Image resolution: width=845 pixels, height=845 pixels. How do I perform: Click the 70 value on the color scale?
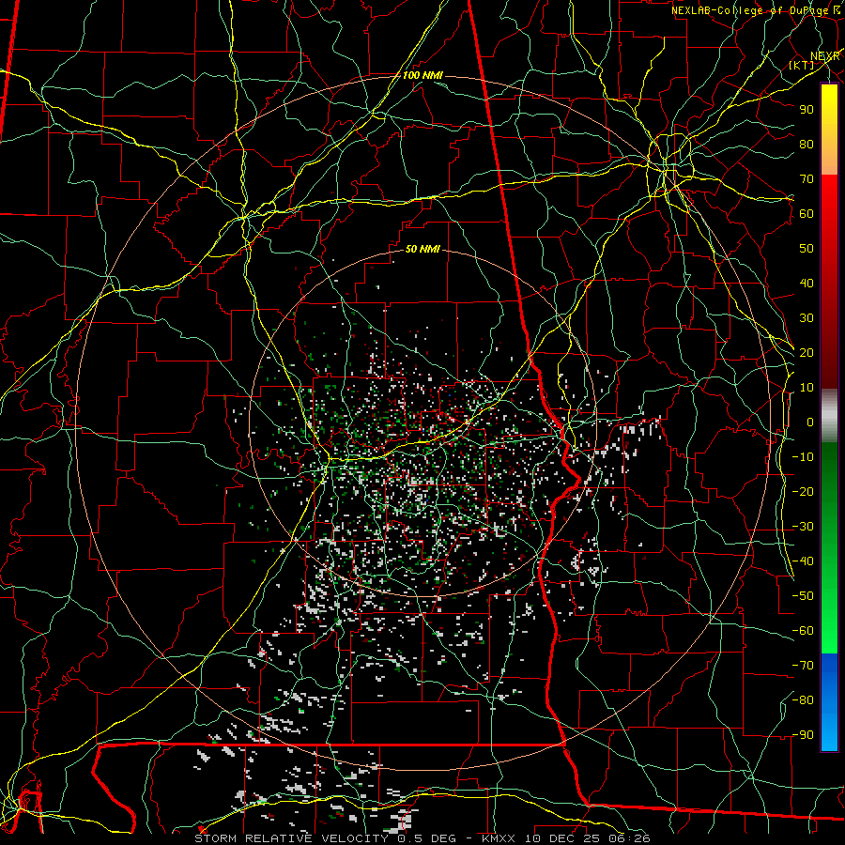(x=807, y=179)
